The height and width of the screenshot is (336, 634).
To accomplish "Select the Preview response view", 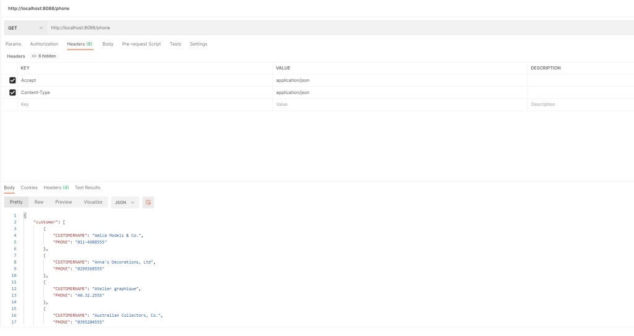I will tap(63, 202).
